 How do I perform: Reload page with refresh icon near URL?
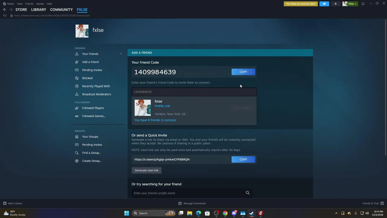tap(5, 15)
